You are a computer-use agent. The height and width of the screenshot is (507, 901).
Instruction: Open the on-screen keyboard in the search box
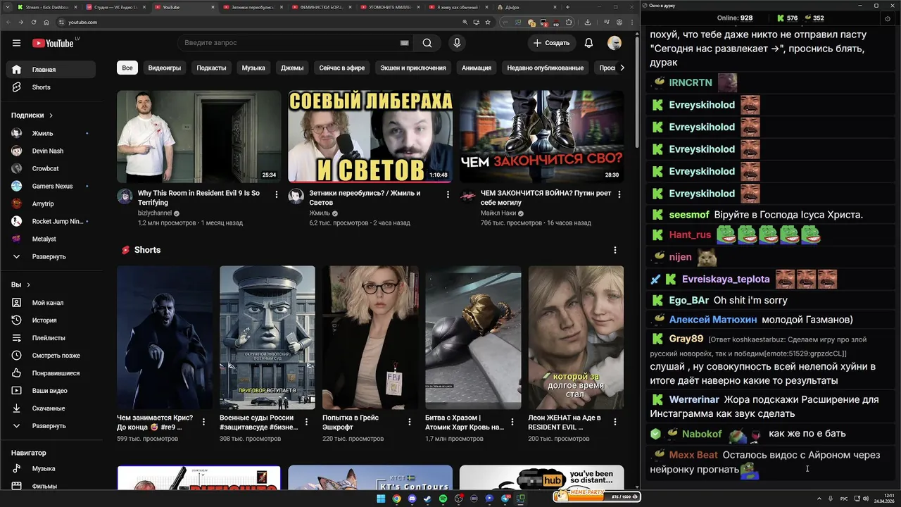click(x=404, y=43)
